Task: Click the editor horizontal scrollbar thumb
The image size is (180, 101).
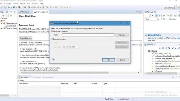Action: coord(65,73)
